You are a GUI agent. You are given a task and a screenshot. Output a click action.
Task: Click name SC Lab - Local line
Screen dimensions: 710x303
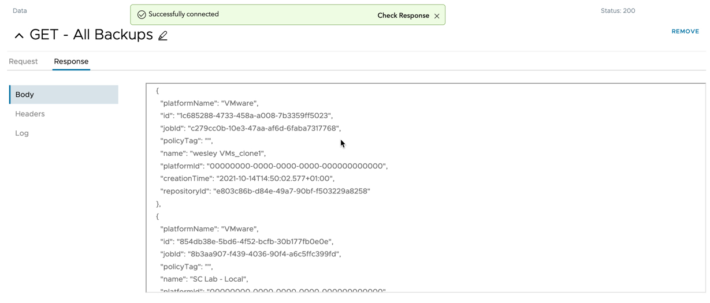pyautogui.click(x=205, y=279)
